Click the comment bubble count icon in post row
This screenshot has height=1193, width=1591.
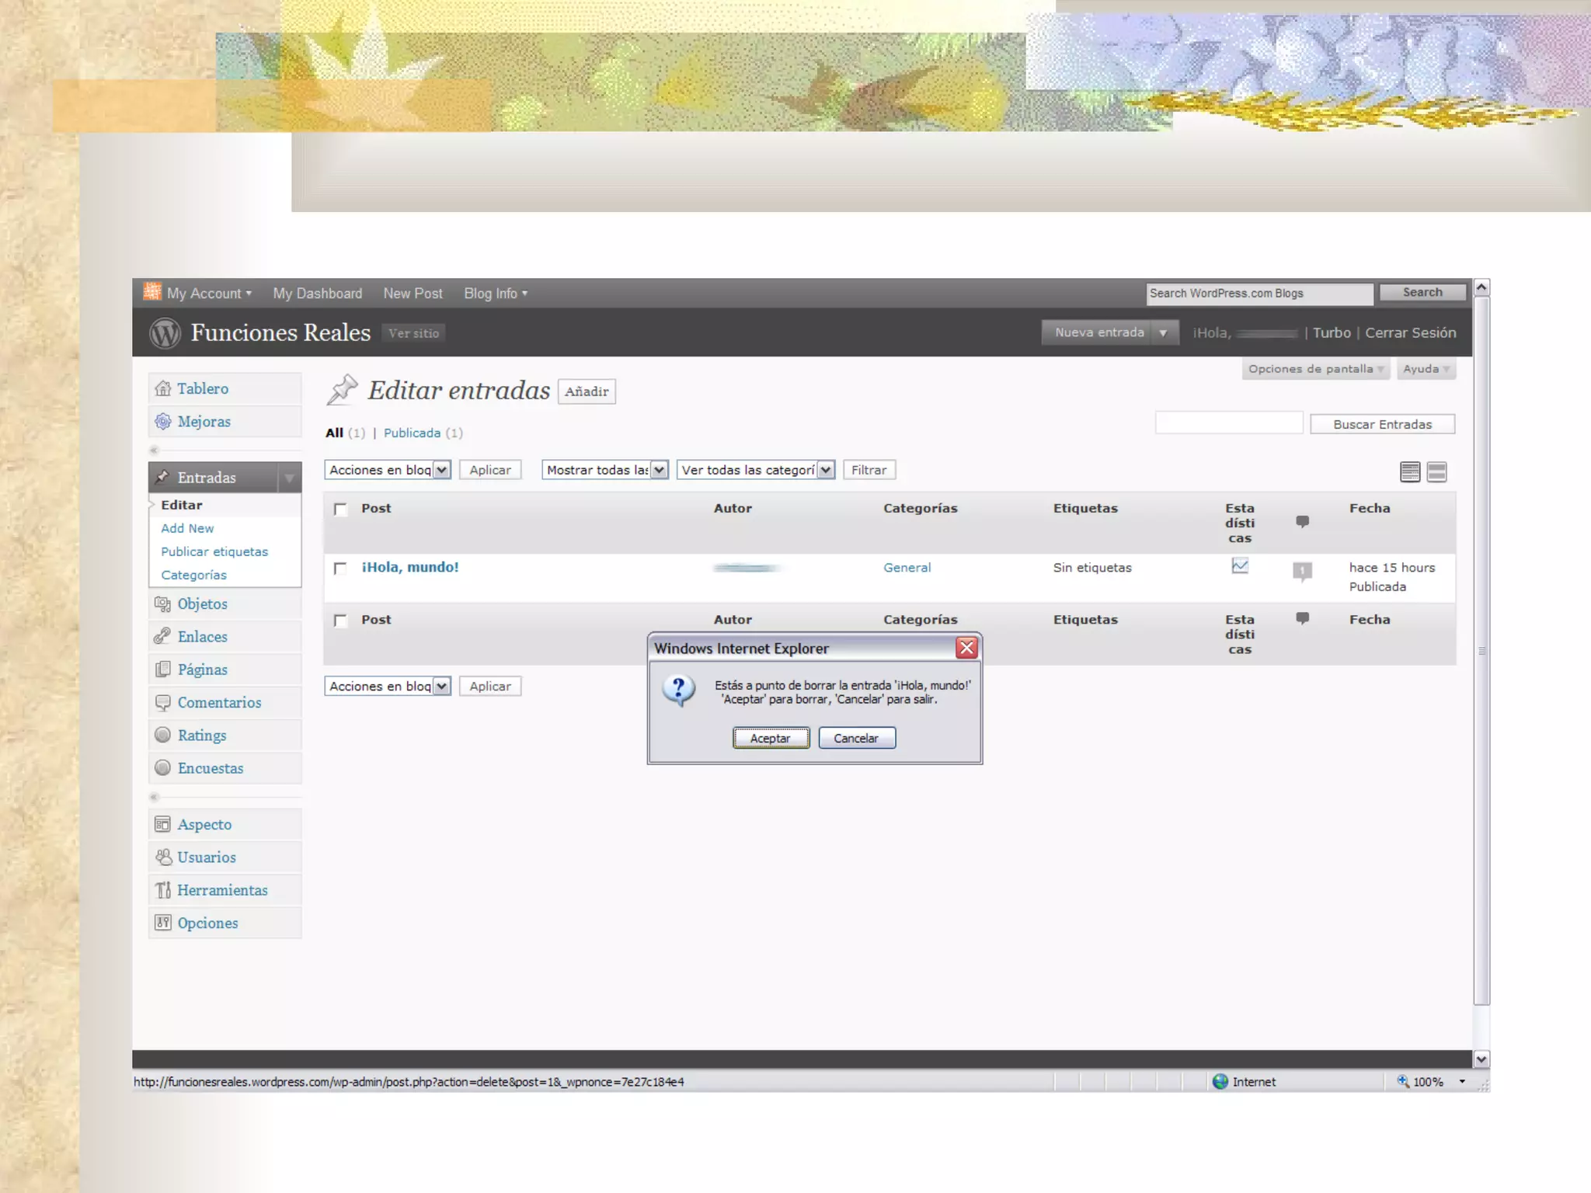coord(1303,572)
